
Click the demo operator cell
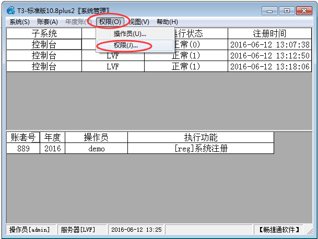(x=96, y=148)
